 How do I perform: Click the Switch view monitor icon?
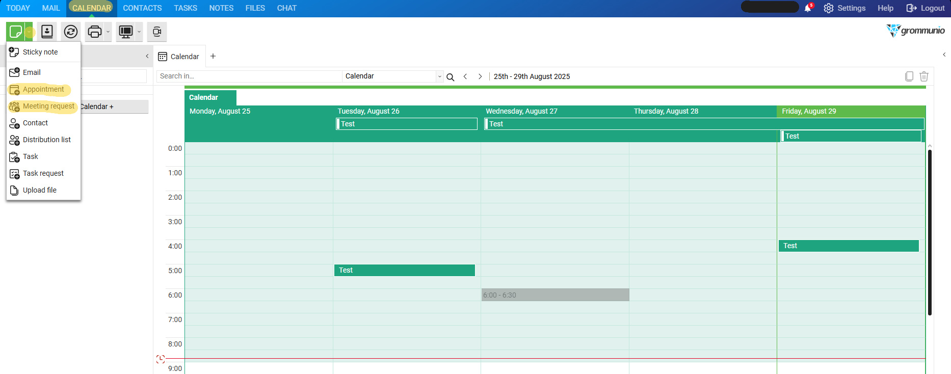125,32
